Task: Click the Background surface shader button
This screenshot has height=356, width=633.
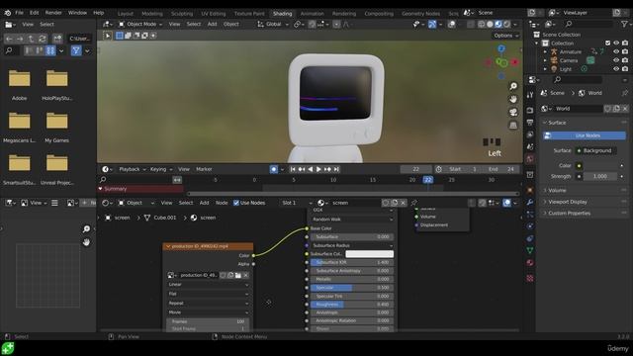Action: 595,150
